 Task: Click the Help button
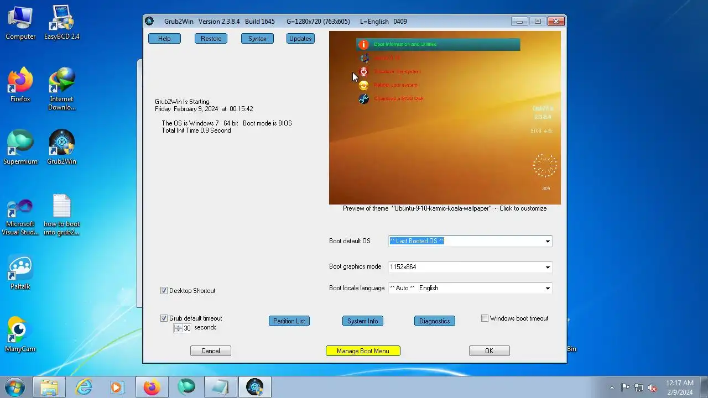164,39
